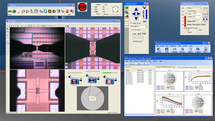Move chuck left with the blue arrow
The width and height of the screenshot is (215, 121).
[x=134, y=14]
